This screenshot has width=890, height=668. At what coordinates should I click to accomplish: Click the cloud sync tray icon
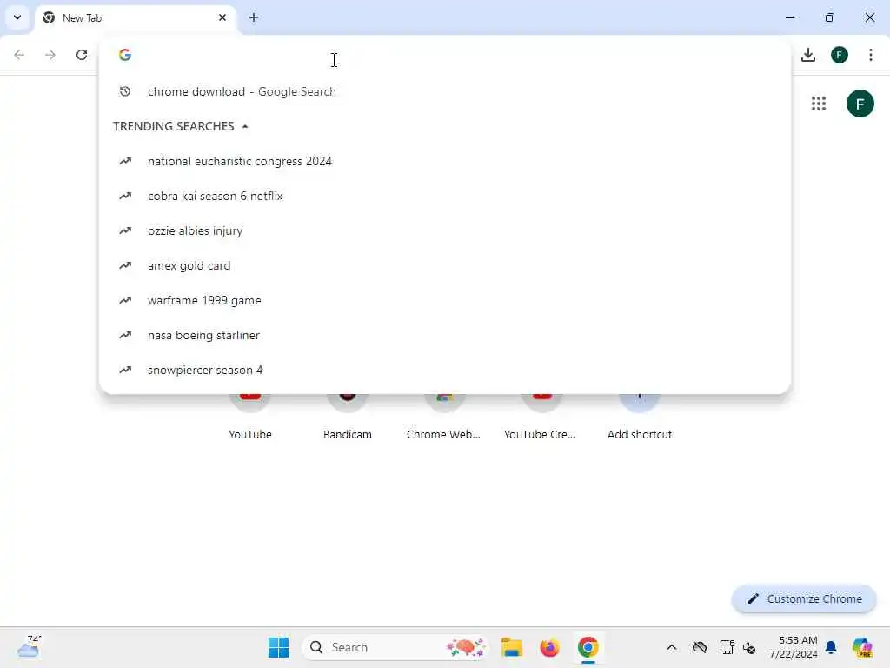700,647
